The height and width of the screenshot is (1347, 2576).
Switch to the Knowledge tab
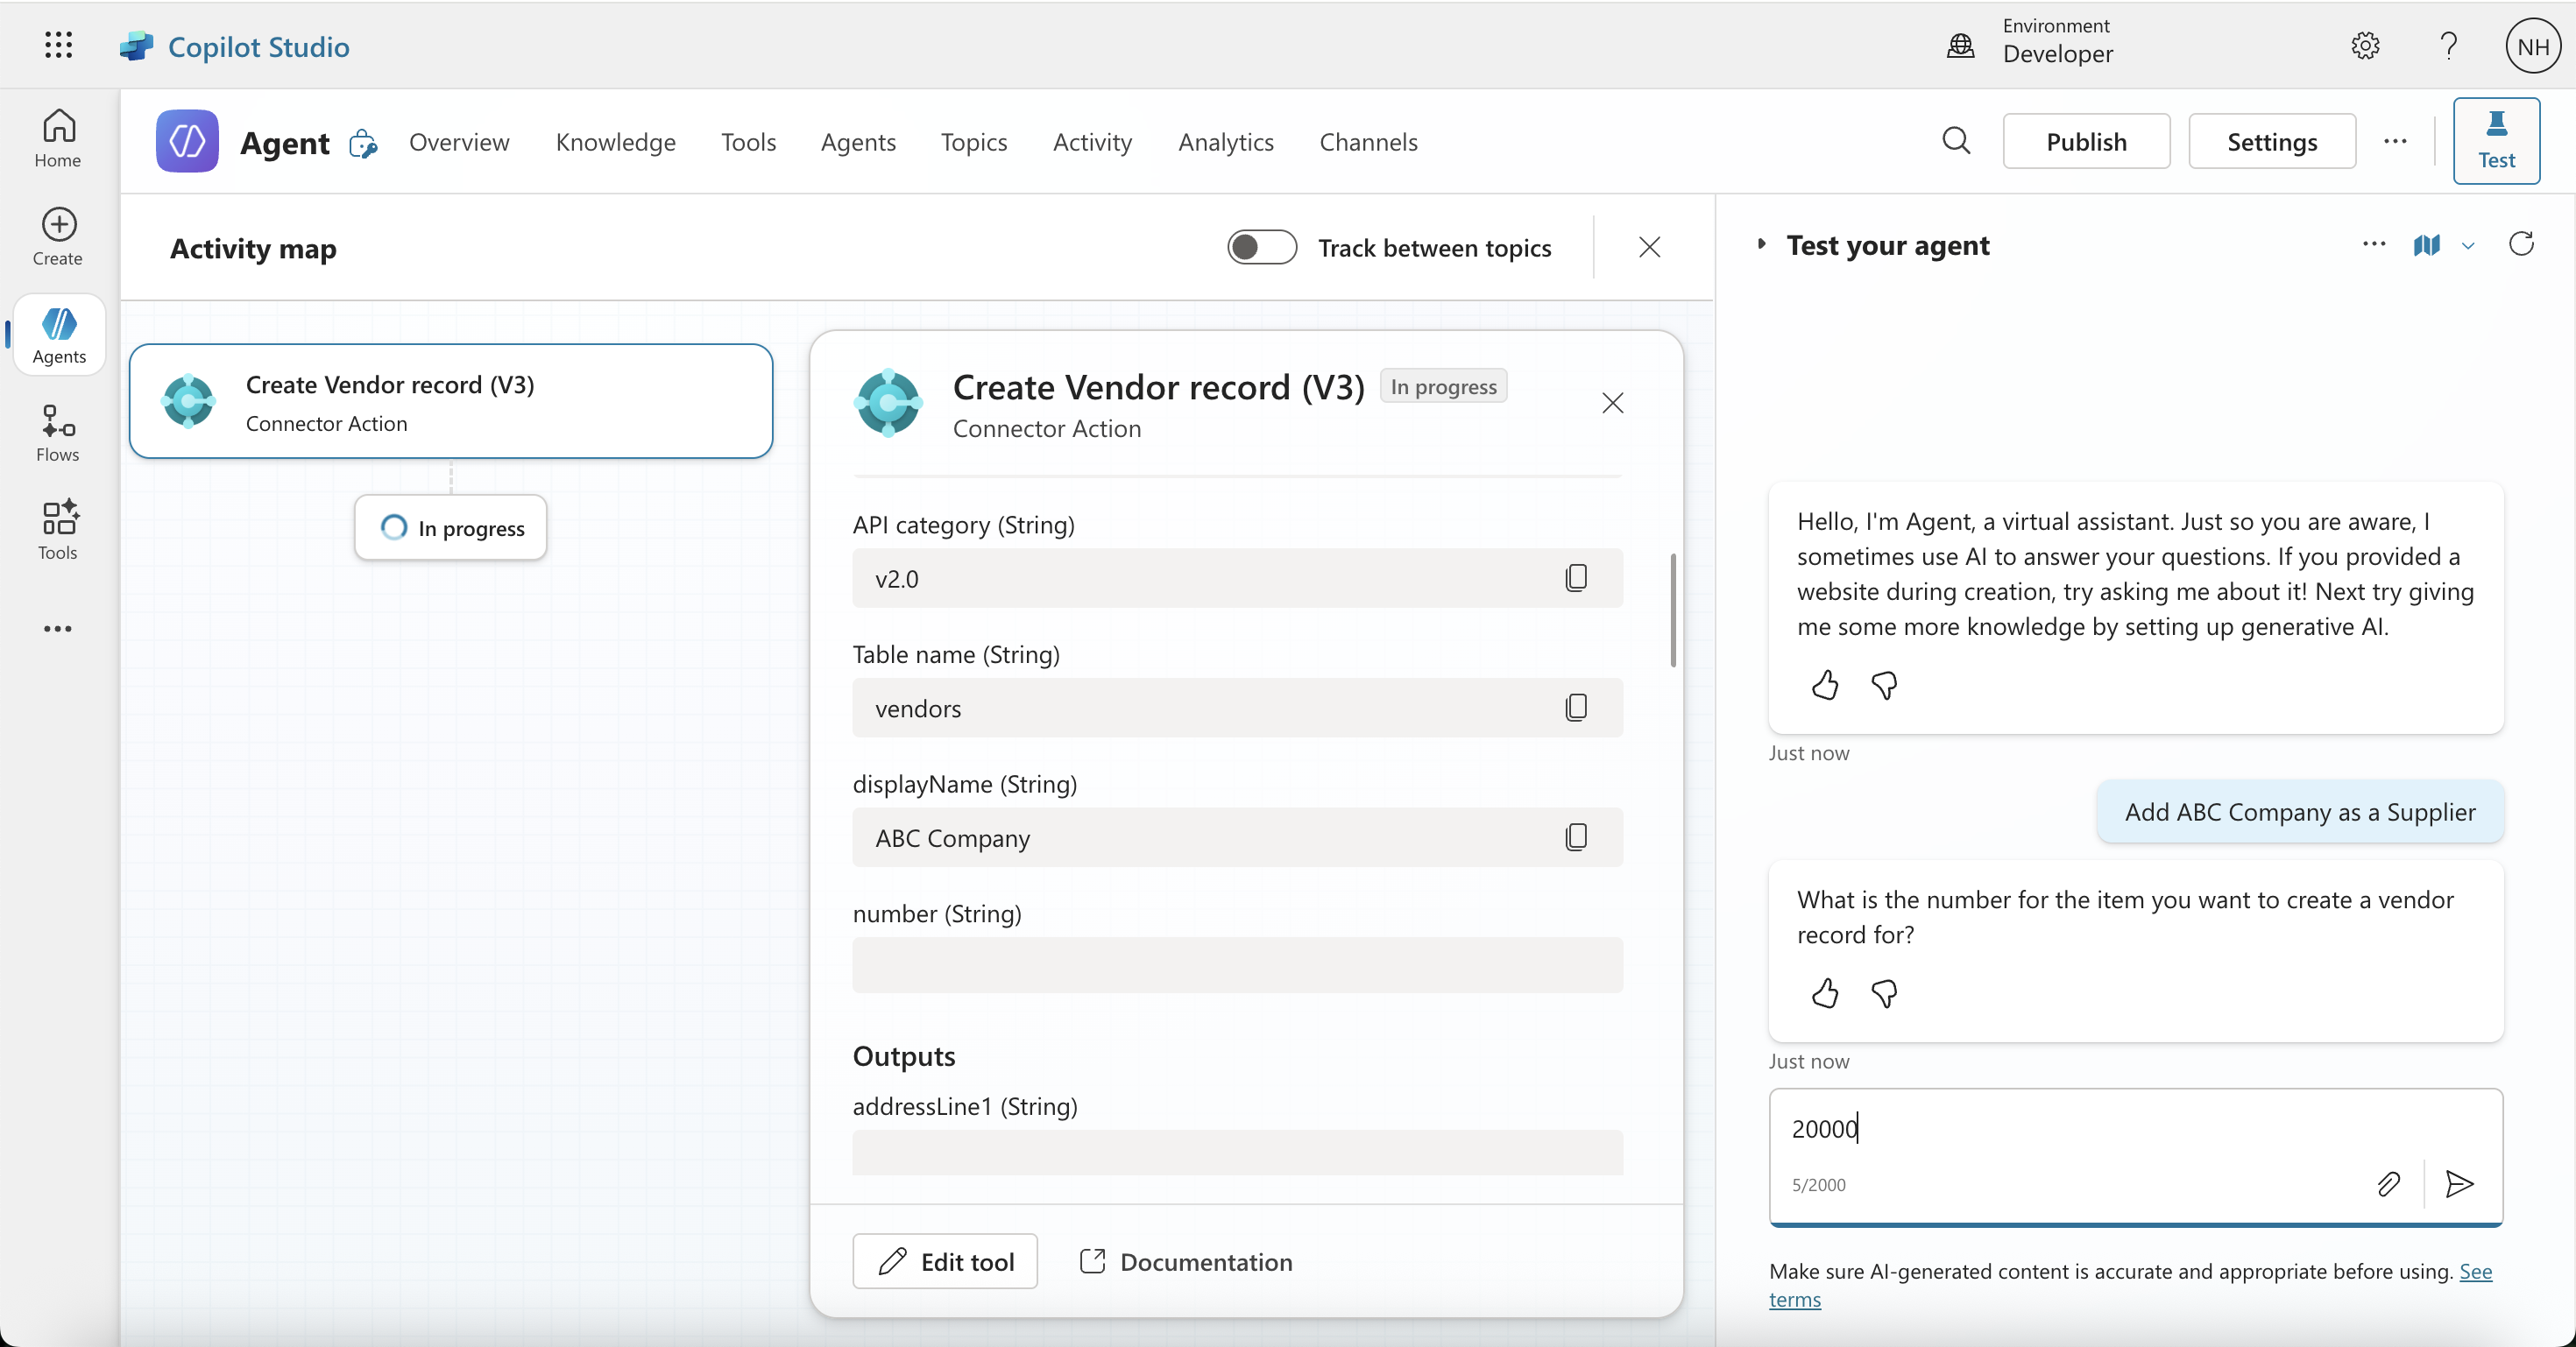click(615, 142)
